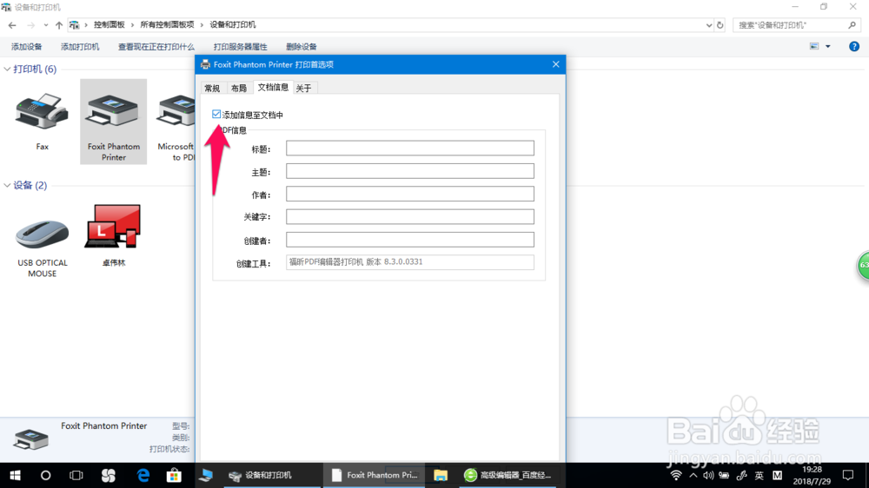Click into the 创建者 text field
Screen dimensions: 869x488
pos(410,240)
